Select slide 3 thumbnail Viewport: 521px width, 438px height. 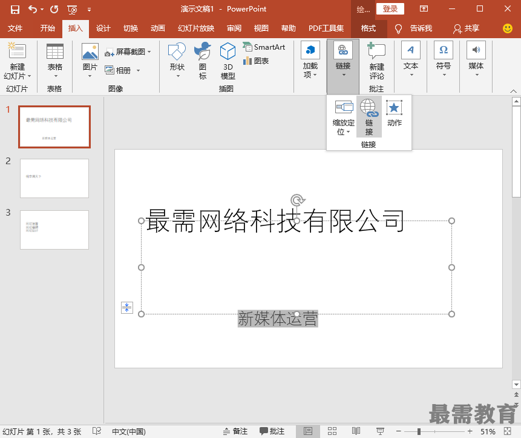tap(54, 230)
